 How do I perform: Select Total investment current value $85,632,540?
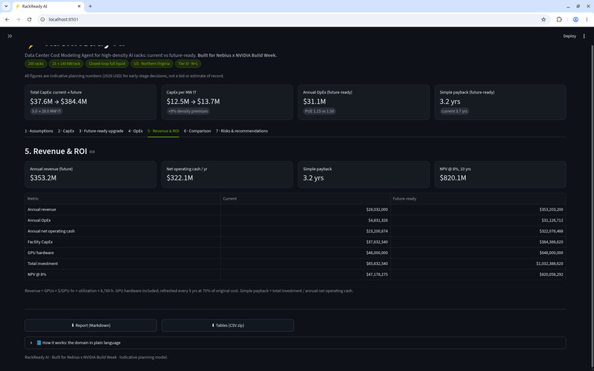377,264
